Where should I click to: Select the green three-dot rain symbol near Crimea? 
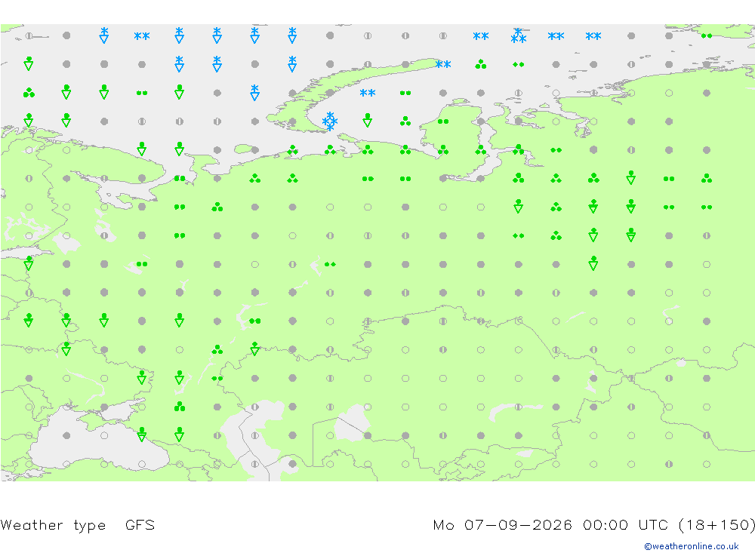point(180,407)
